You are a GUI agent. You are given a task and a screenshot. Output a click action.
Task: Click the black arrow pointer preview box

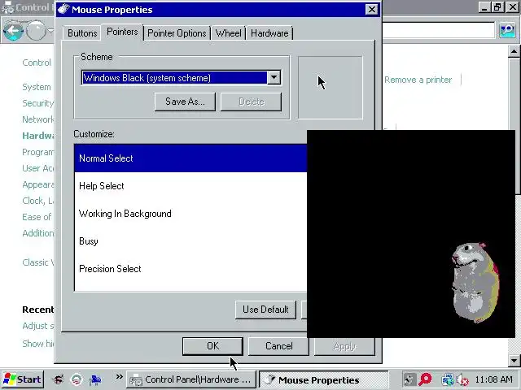point(330,87)
